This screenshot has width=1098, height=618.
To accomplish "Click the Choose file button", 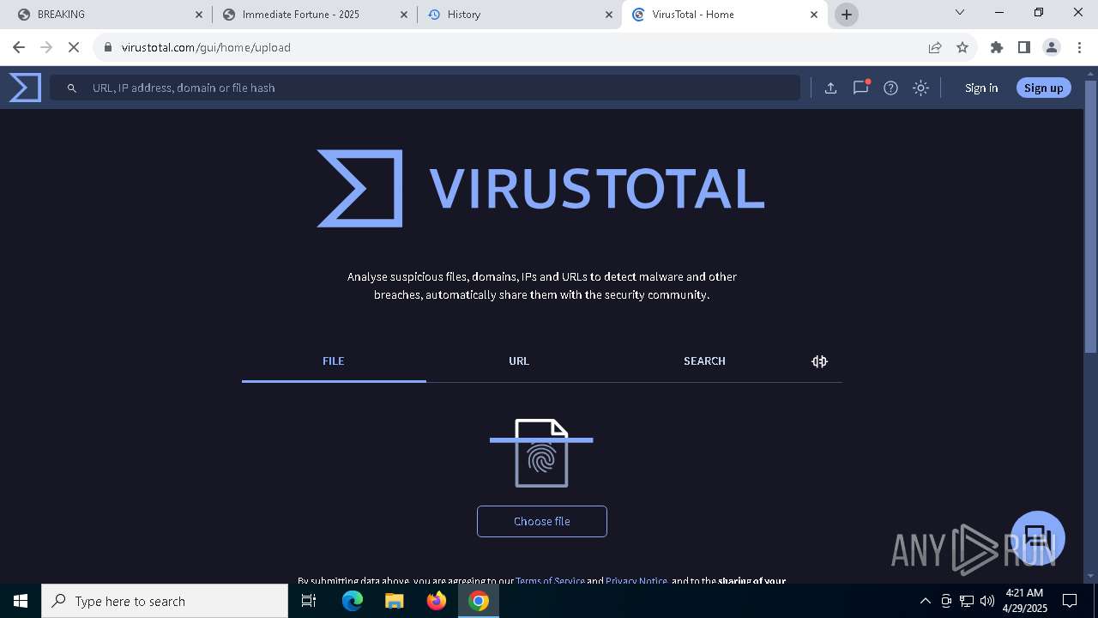I will [x=542, y=521].
